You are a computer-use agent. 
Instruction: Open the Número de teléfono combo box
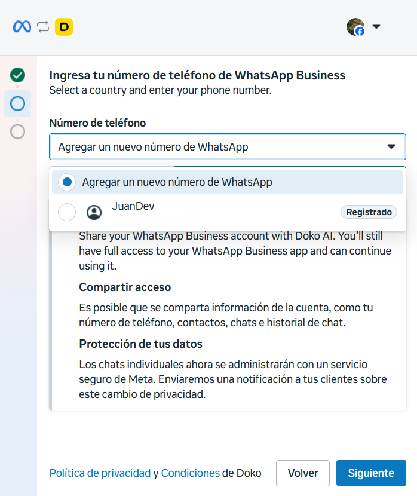tap(228, 147)
